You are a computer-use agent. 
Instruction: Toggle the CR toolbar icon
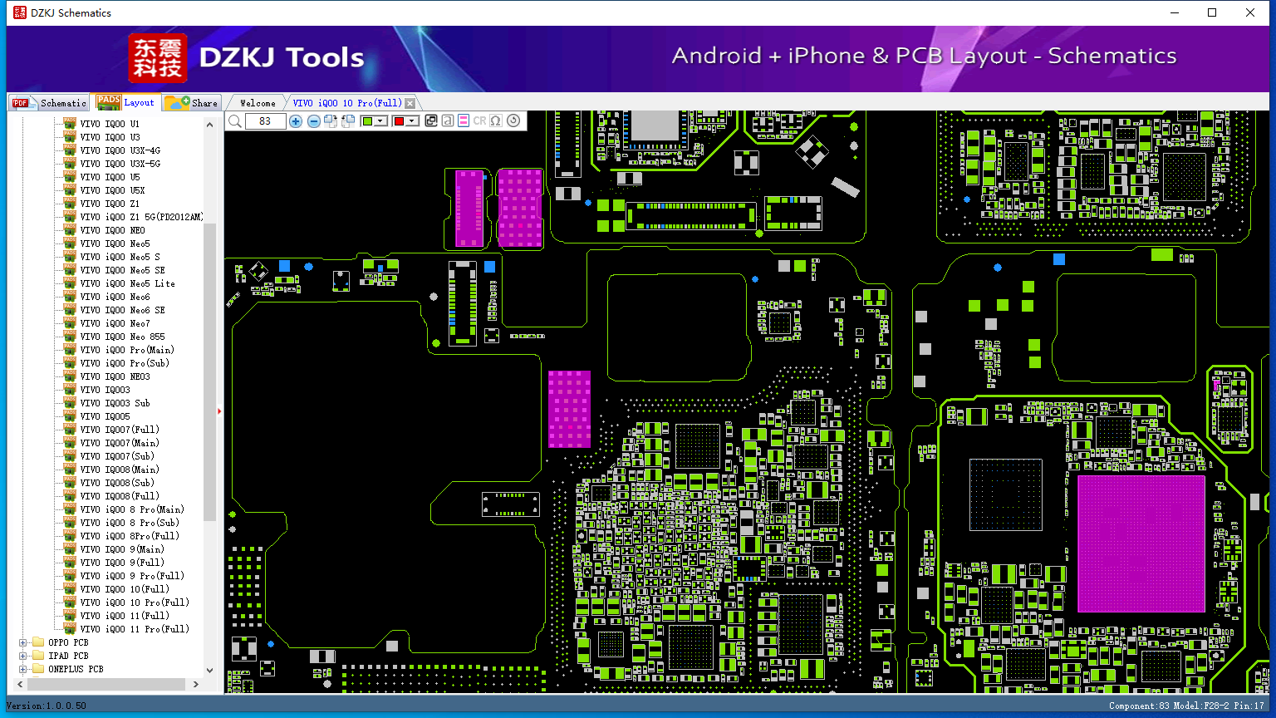point(479,121)
